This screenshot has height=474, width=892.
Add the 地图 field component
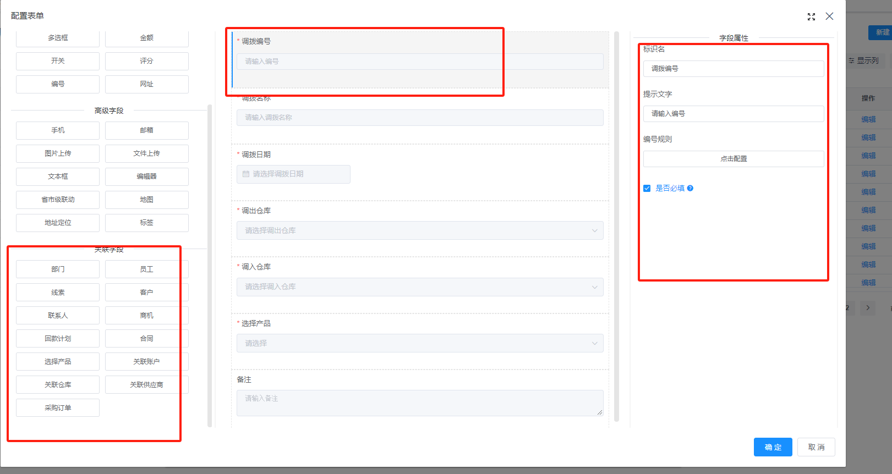tap(147, 200)
